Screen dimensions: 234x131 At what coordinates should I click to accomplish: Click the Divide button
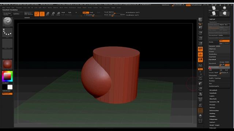tap(214, 42)
